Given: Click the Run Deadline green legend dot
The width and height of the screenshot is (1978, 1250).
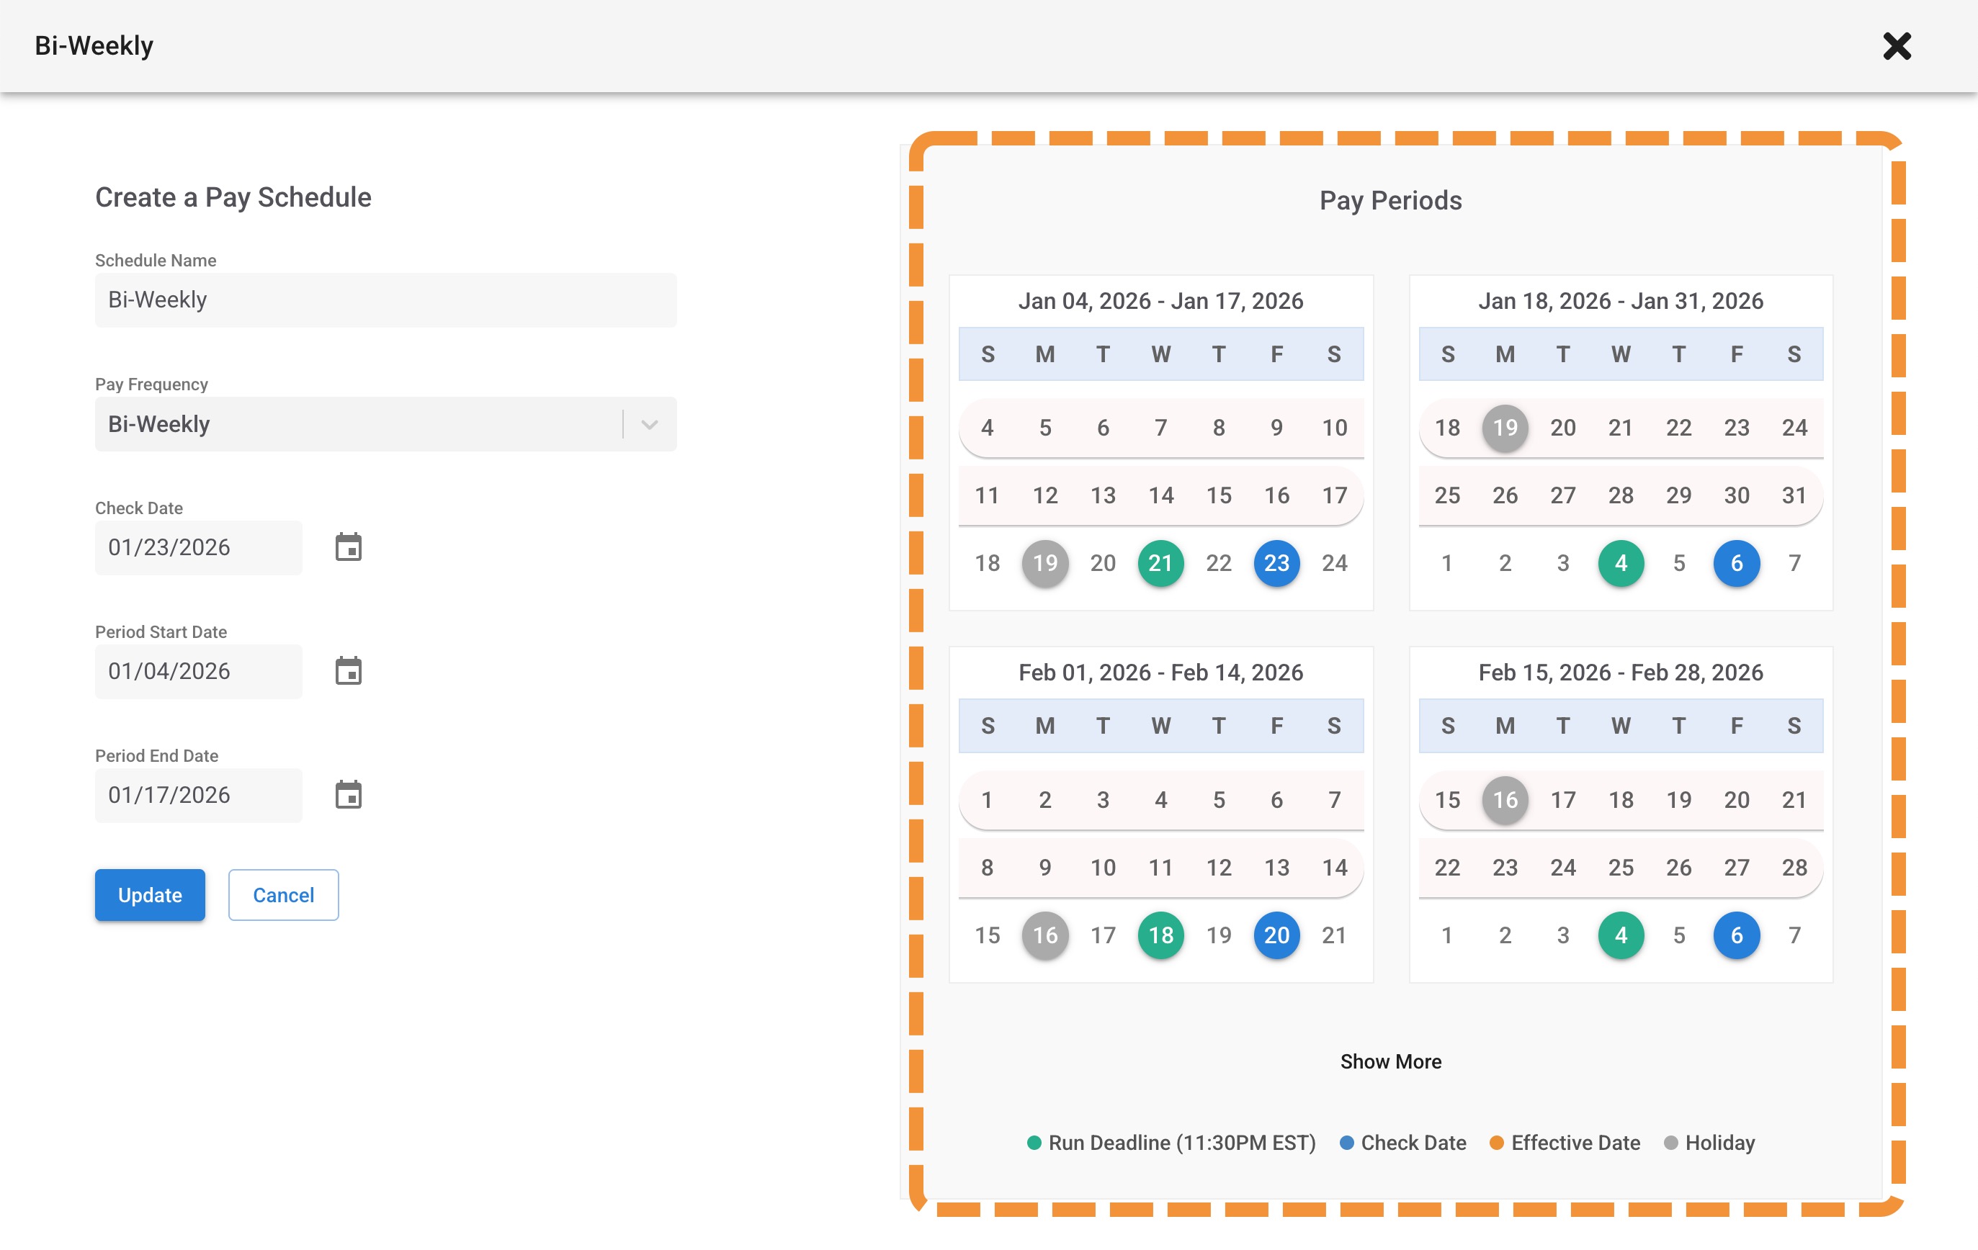Looking at the screenshot, I should (x=1034, y=1143).
